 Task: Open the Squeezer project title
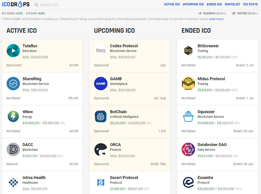(206, 112)
